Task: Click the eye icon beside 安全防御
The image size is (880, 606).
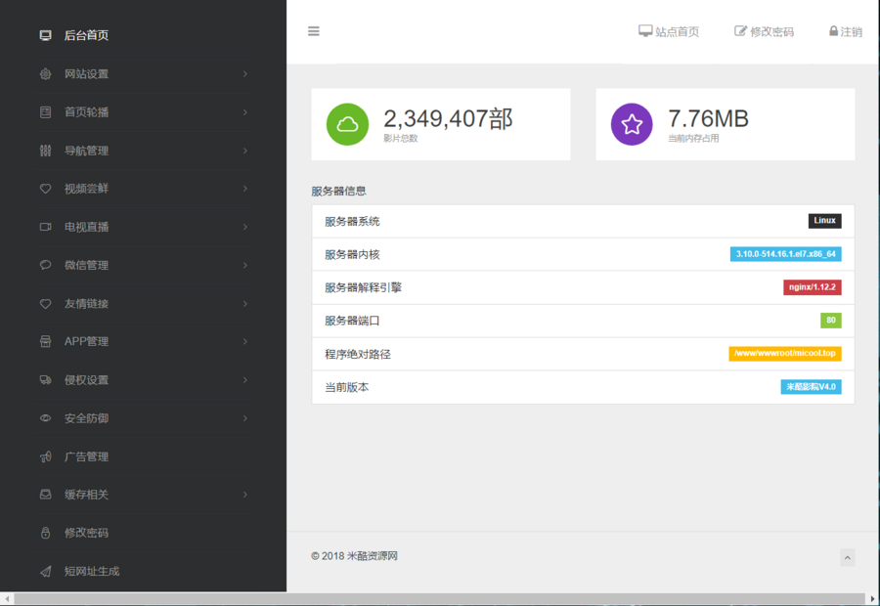Action: coord(45,418)
